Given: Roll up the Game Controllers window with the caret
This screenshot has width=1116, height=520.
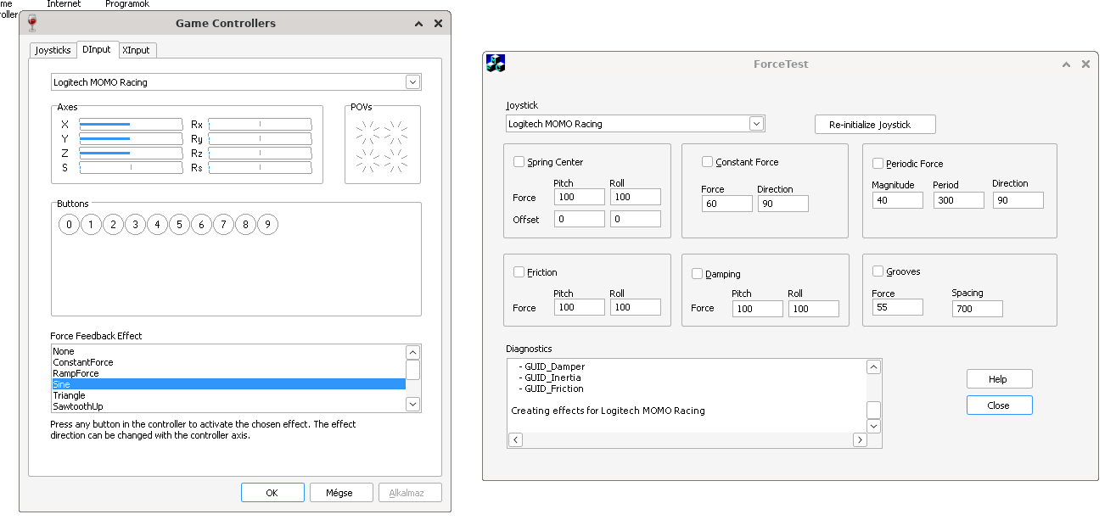Looking at the screenshot, I should tap(420, 24).
